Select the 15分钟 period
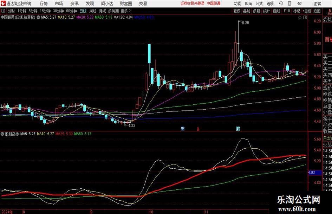 (45, 11)
